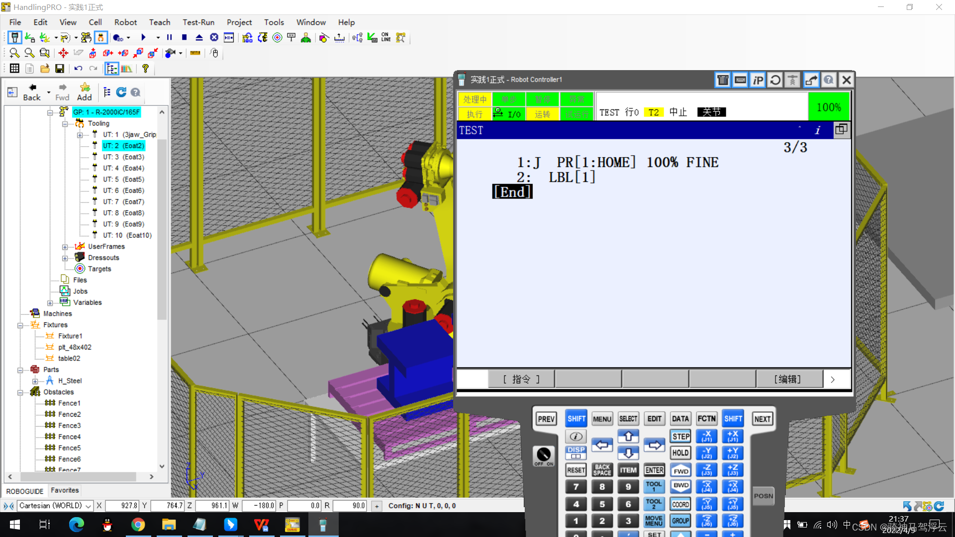Expand the Variables node

coord(50,303)
